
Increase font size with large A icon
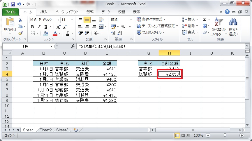pos(58,27)
